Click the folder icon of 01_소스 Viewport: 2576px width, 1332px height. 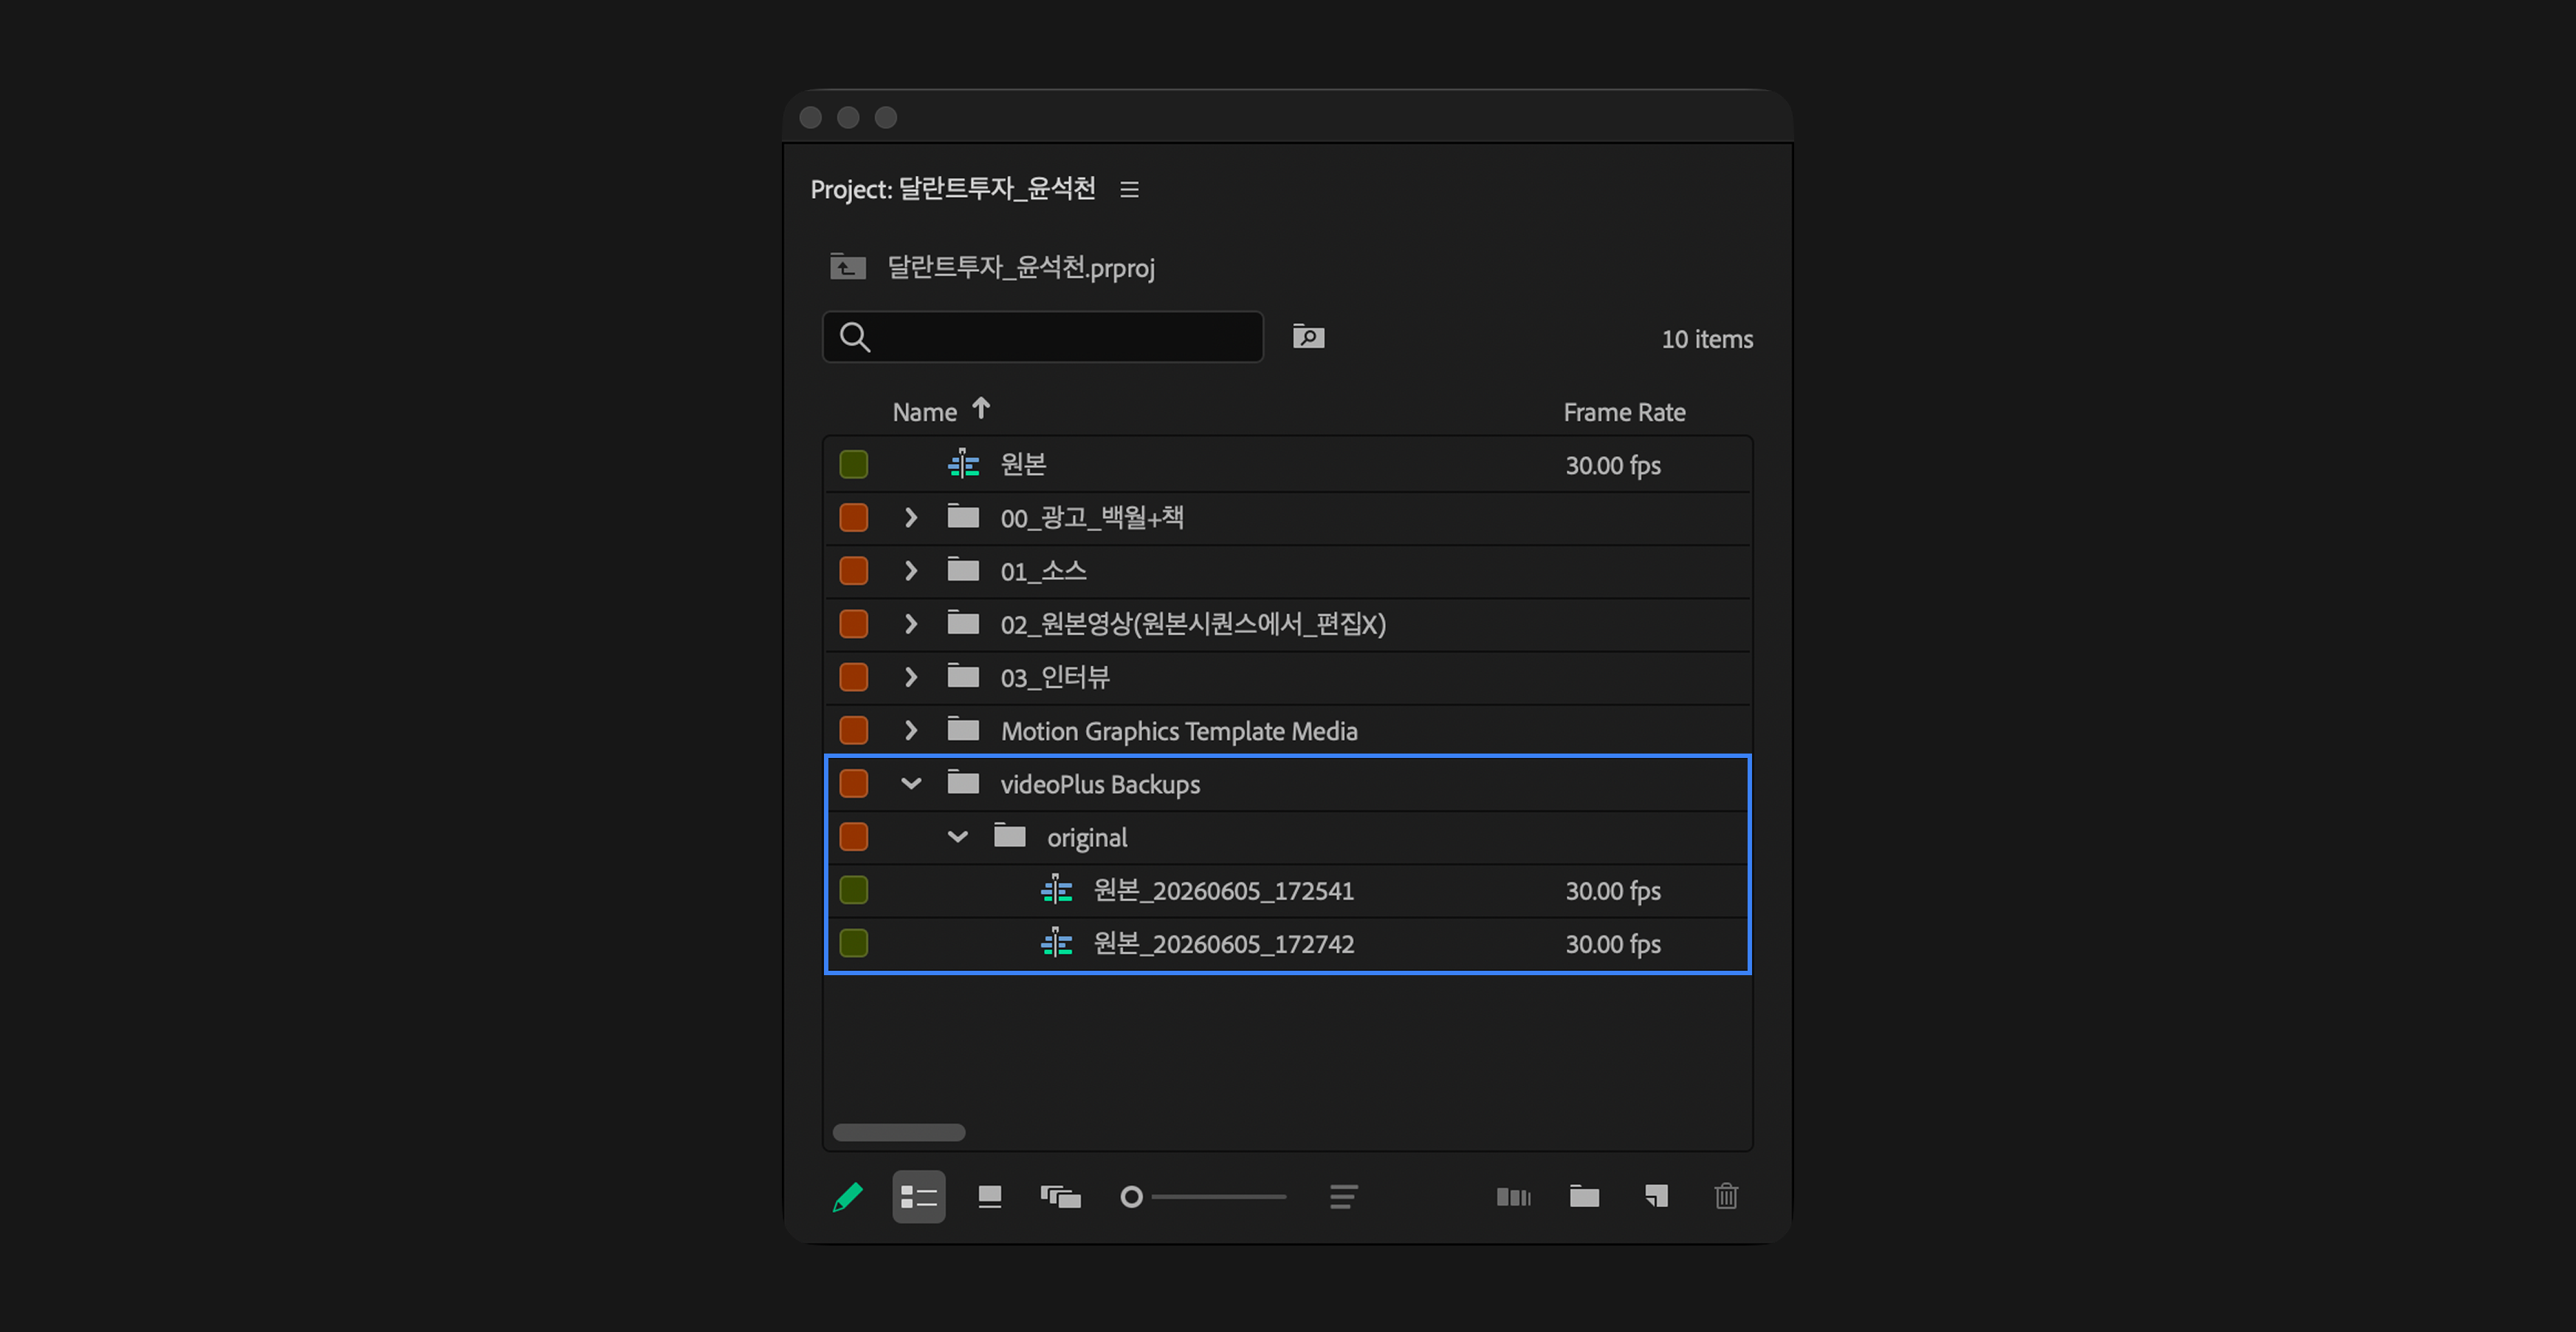[x=963, y=568]
